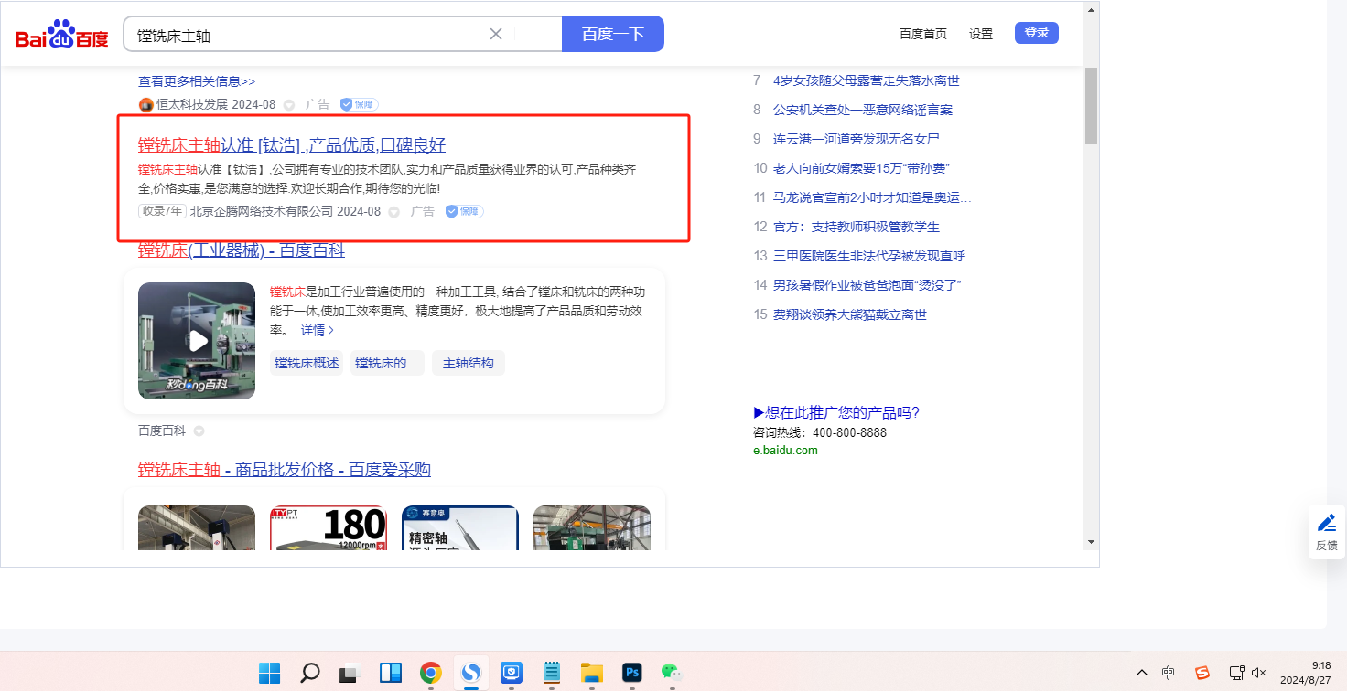Open Photoshop from the taskbar
The width and height of the screenshot is (1347, 691).
pos(630,673)
